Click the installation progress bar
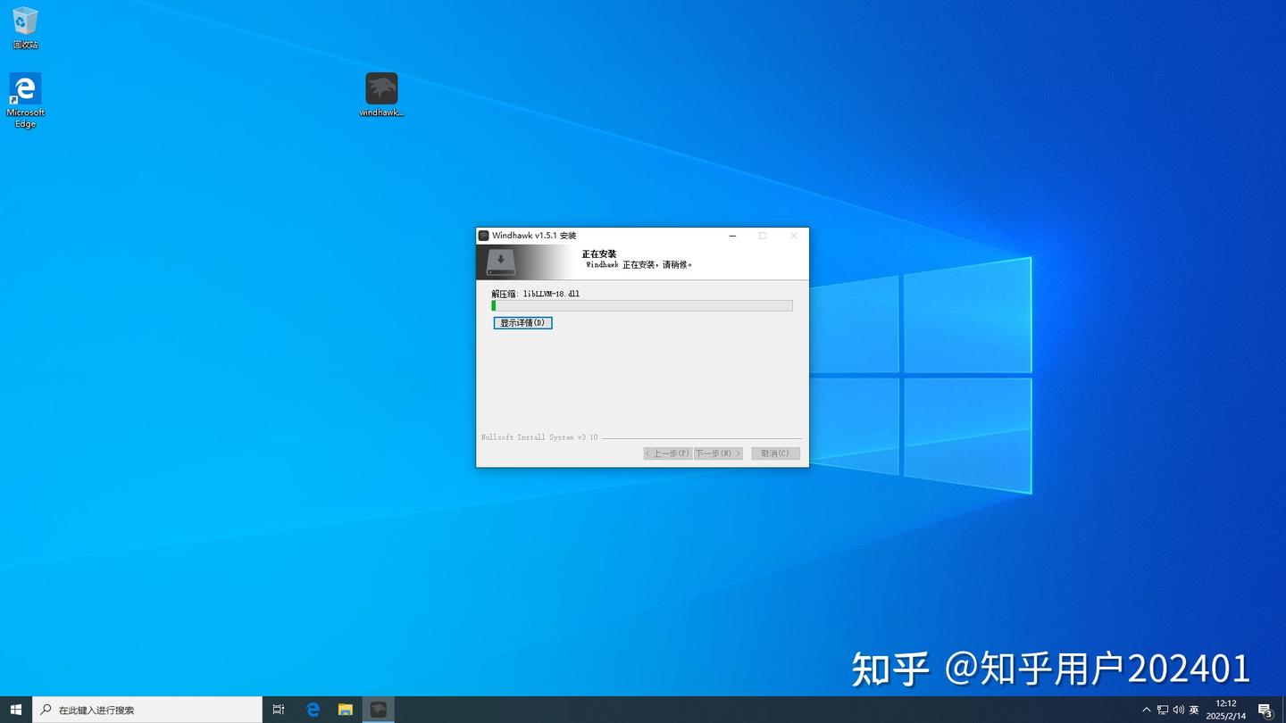The width and height of the screenshot is (1286, 723). (641, 305)
